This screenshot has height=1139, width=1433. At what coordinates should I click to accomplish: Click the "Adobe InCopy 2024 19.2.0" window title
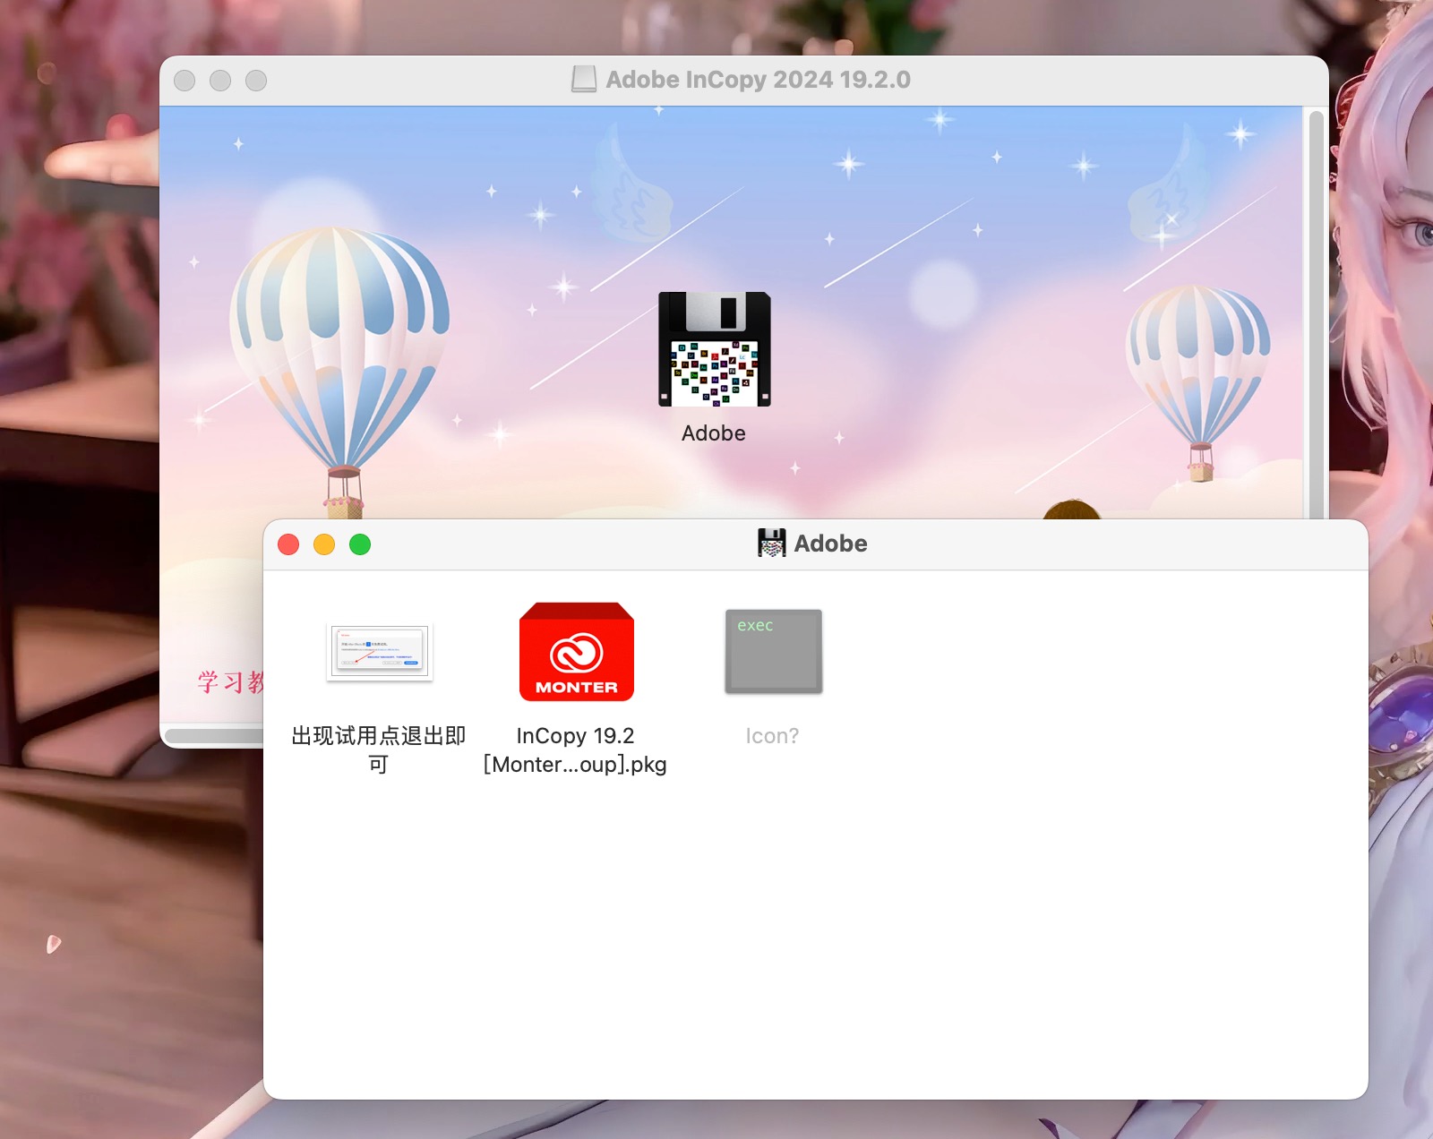pyautogui.click(x=758, y=80)
